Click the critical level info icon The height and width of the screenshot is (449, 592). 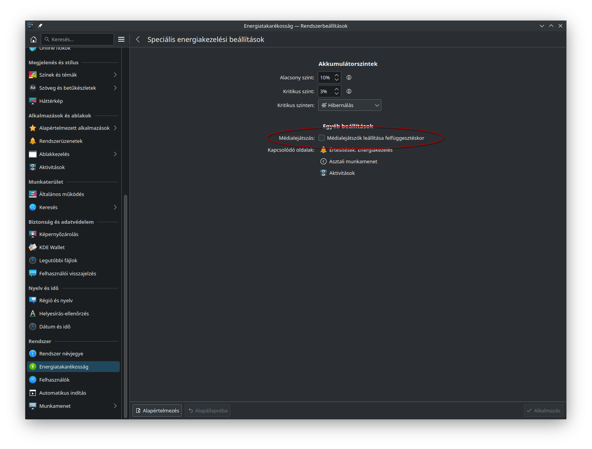coord(349,91)
